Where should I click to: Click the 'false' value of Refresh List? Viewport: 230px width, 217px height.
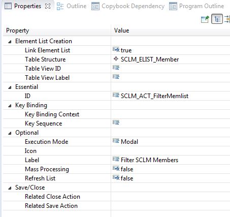(127, 178)
